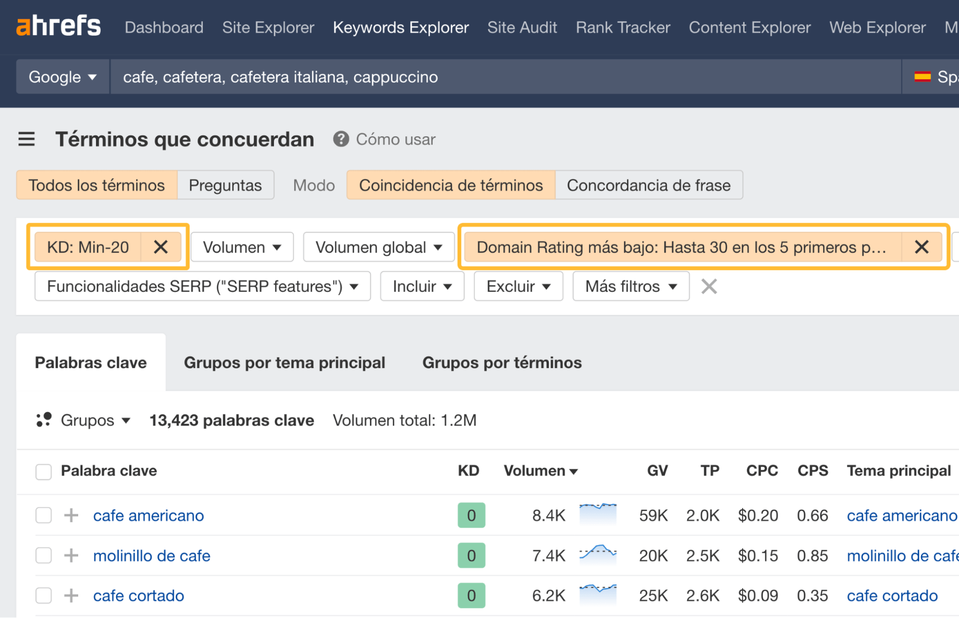
Task: Open the sidebar hamburger menu
Action: click(26, 139)
